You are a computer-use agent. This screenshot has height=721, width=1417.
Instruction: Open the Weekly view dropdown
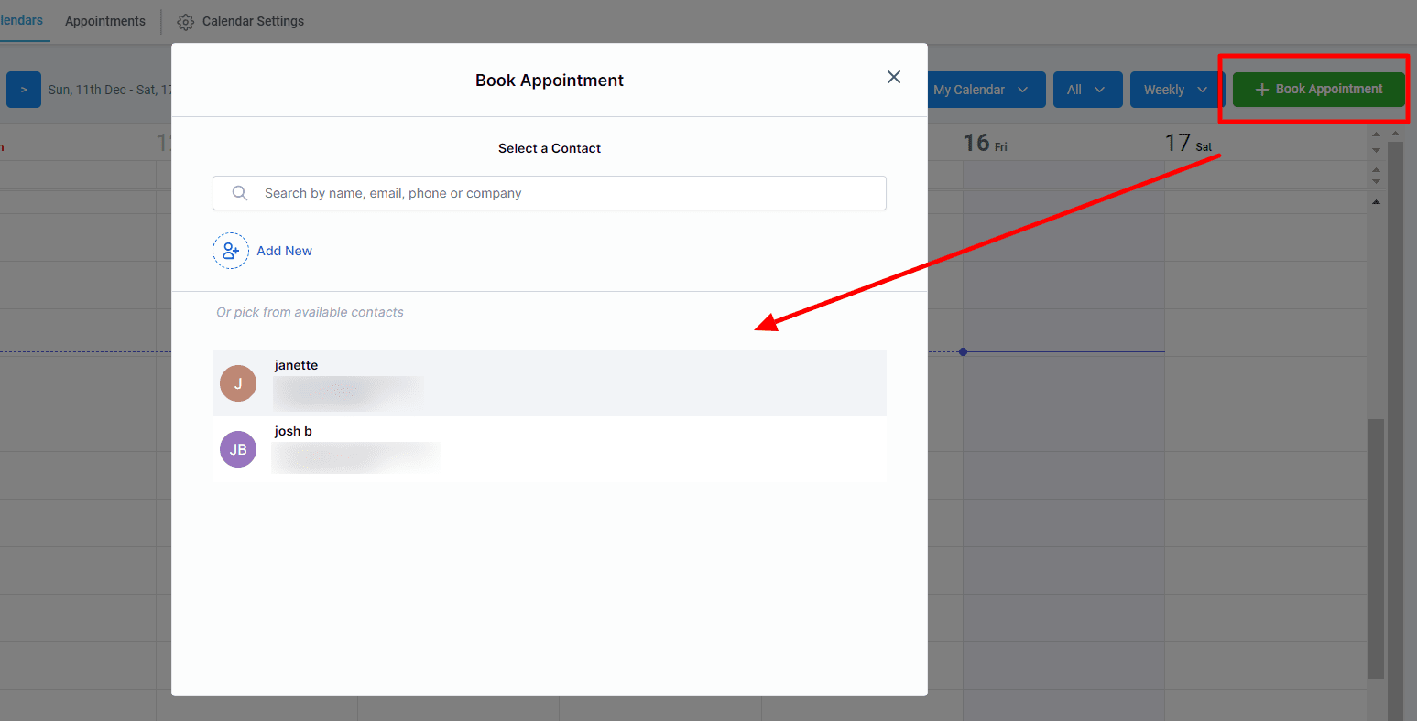[x=1177, y=90]
